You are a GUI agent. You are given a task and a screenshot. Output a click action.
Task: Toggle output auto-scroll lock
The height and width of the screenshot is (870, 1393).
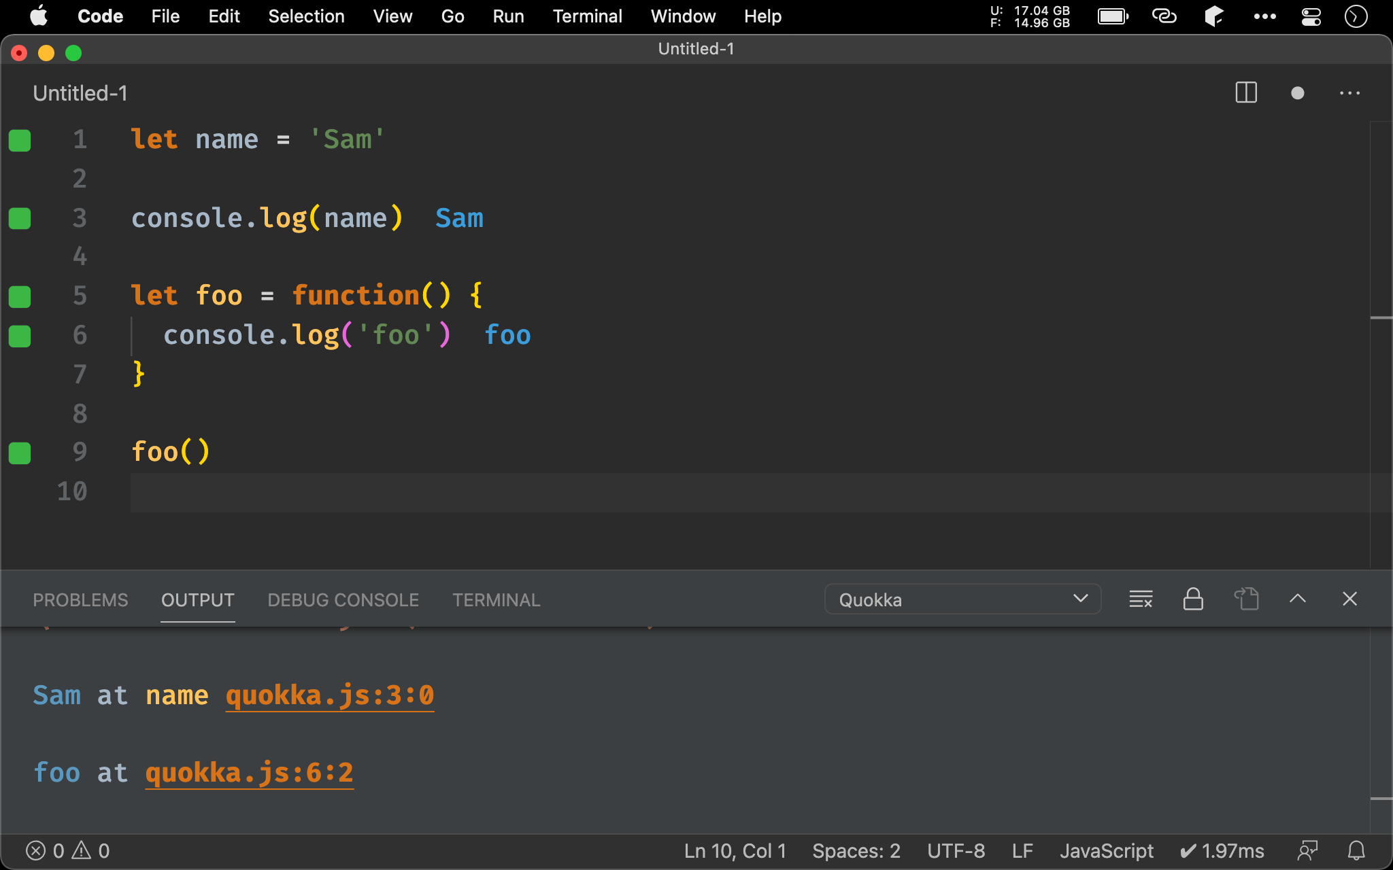1193,599
